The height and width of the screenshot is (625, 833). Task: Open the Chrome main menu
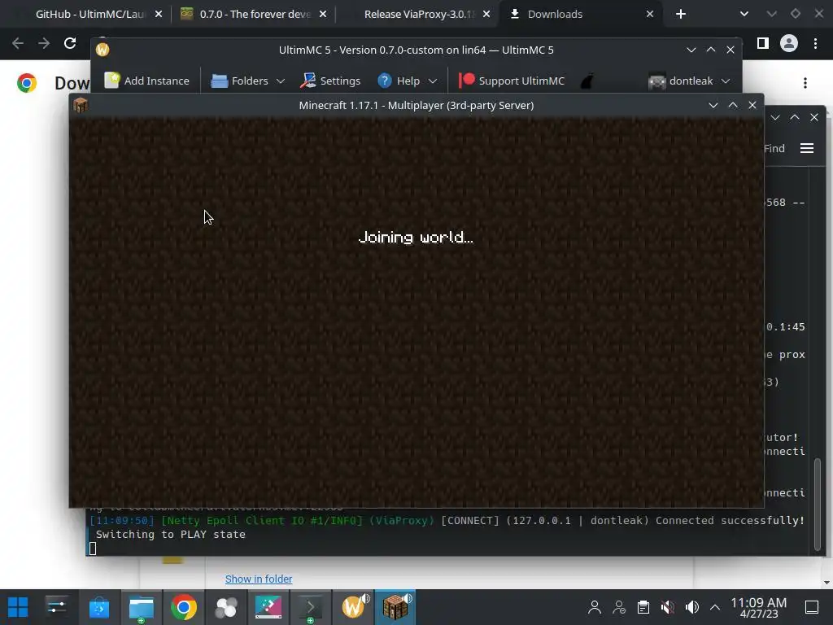coord(815,43)
